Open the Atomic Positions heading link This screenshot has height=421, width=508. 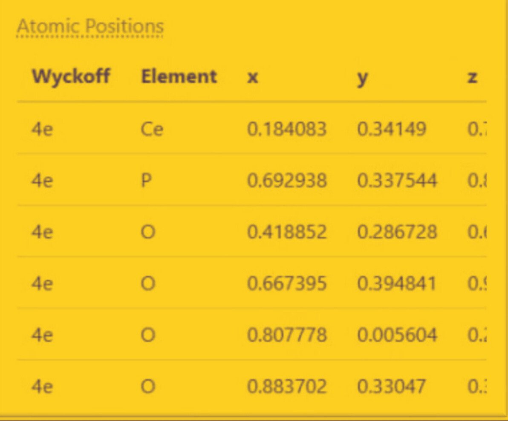click(90, 26)
